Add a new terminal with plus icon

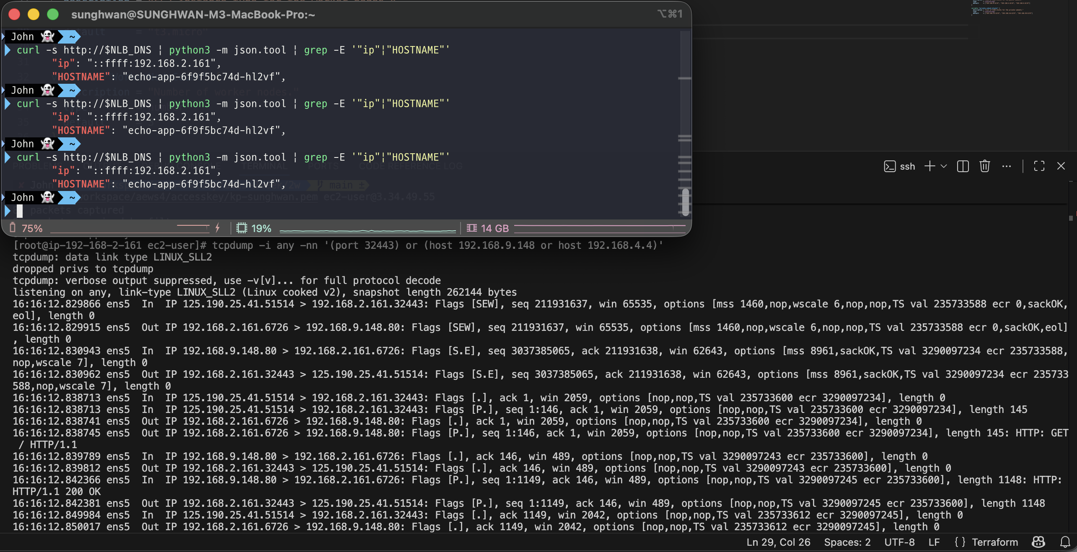tap(929, 166)
